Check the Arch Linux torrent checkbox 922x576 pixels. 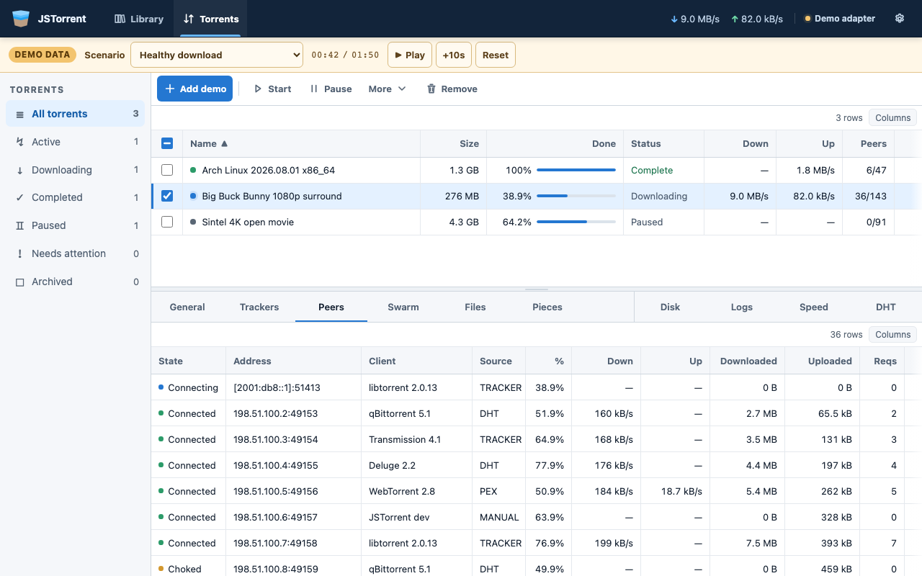167,170
